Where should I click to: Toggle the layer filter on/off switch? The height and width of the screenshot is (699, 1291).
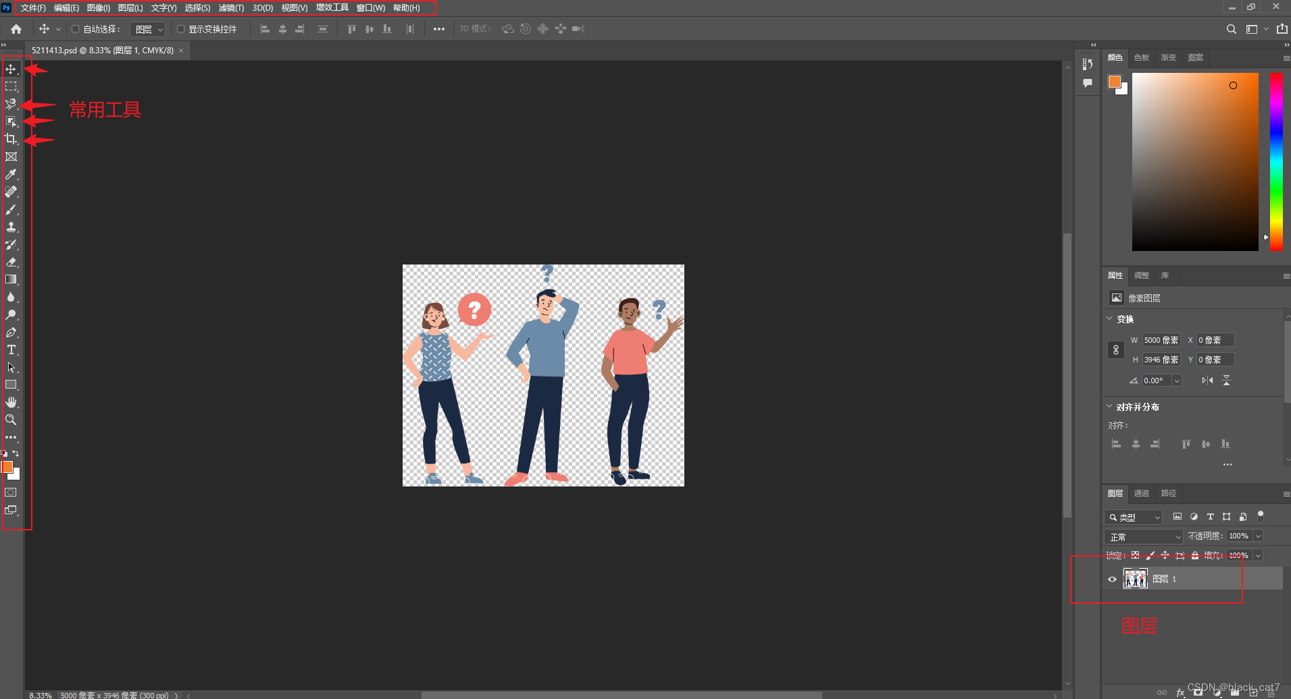(1260, 516)
